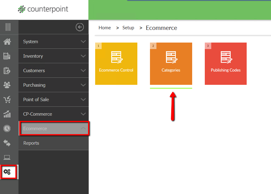This screenshot has height=194, width=271.
Task: Expand Point of Sale chevron
Action: click(x=83, y=100)
